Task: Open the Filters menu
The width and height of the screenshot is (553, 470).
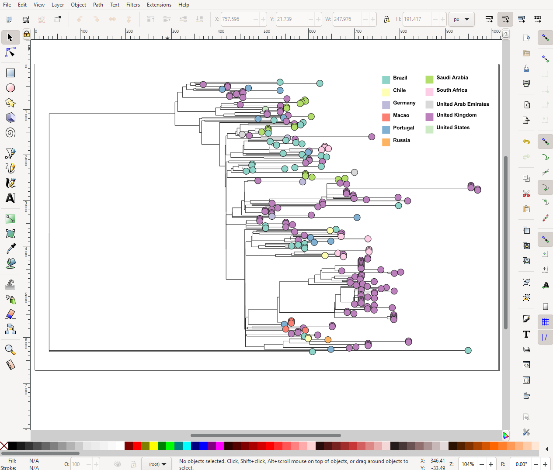Action: click(x=133, y=5)
